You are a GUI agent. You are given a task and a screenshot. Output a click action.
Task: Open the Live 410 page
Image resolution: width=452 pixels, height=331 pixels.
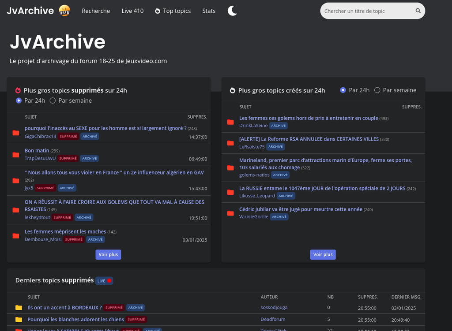coord(132,11)
